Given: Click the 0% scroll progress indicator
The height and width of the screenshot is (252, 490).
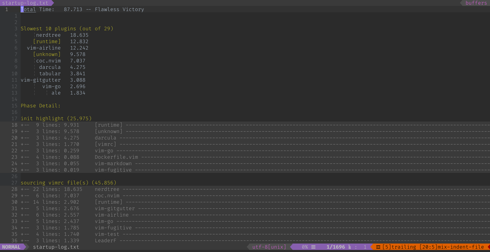Looking at the screenshot, I should pos(305,247).
